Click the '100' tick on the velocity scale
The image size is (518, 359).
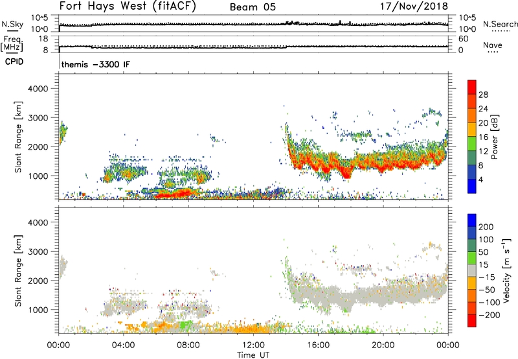click(486, 239)
